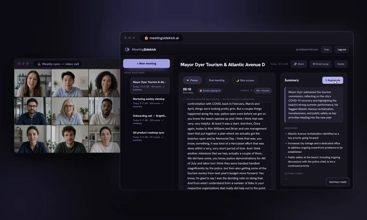Open the Onboarding call meeting
This screenshot has height=220, width=367.
(x=150, y=119)
